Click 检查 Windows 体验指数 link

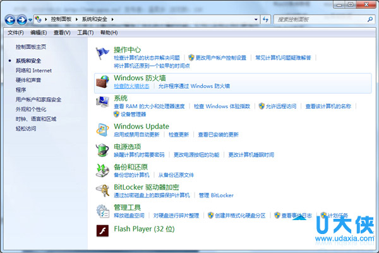(222, 106)
